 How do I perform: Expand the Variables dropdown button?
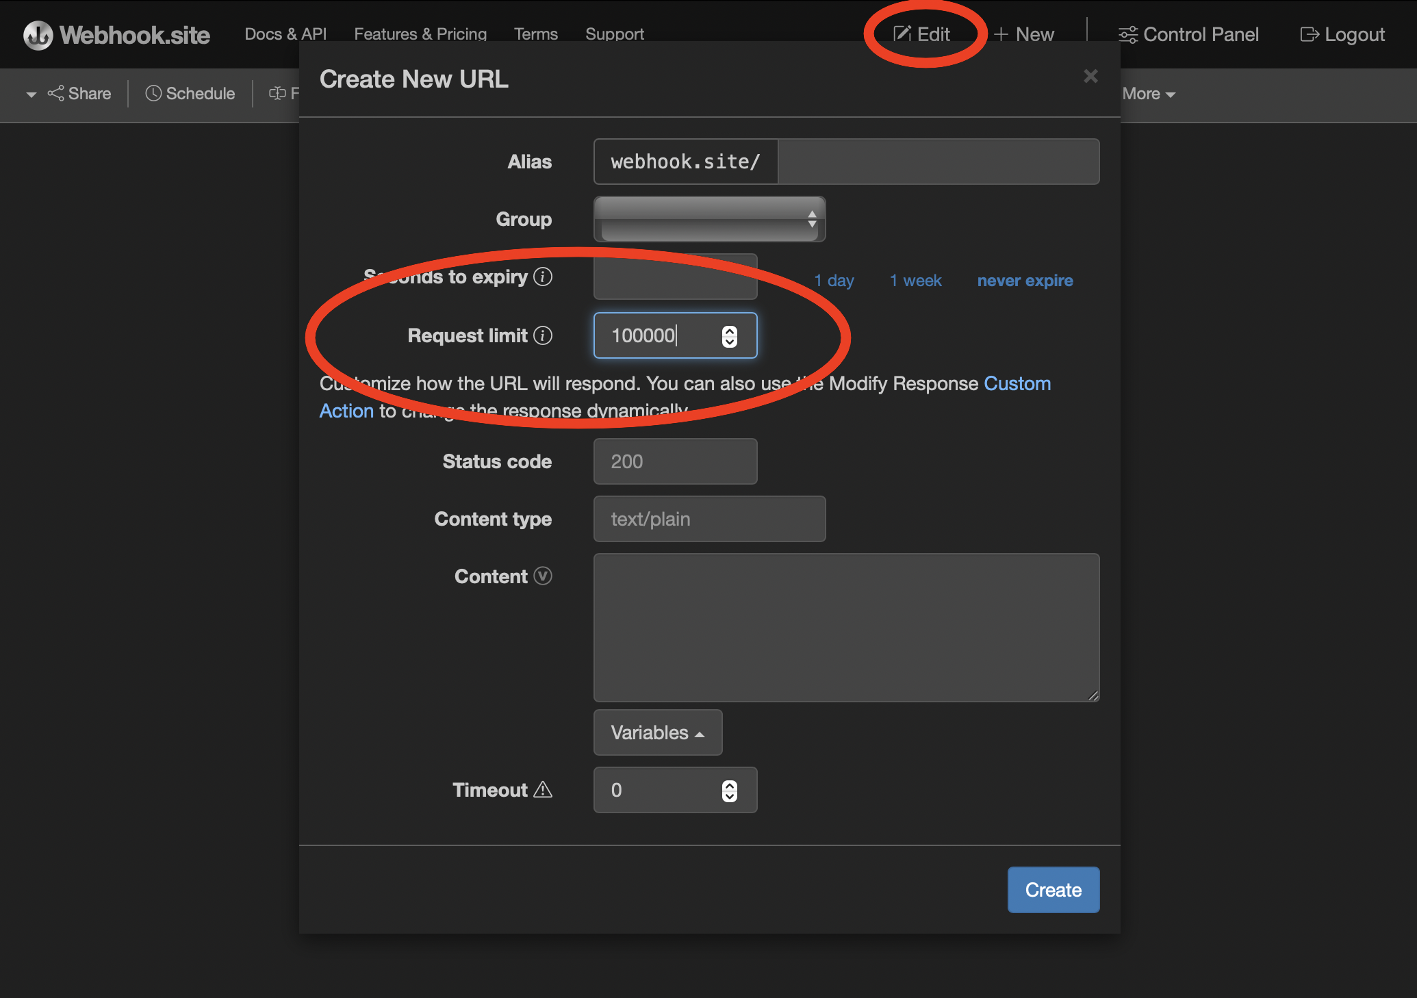657,732
